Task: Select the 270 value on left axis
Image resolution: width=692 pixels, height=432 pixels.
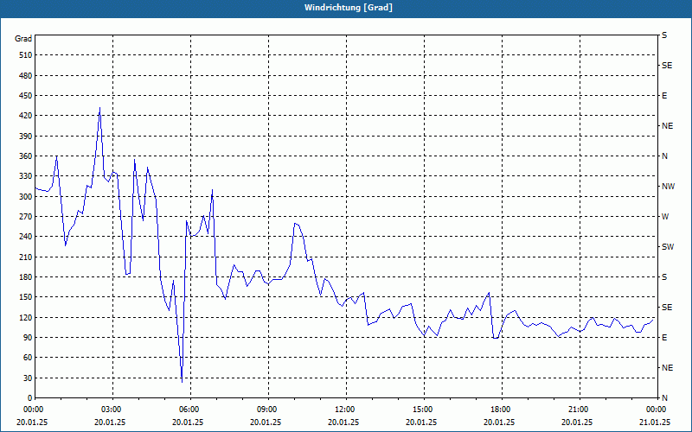Action: (26, 217)
